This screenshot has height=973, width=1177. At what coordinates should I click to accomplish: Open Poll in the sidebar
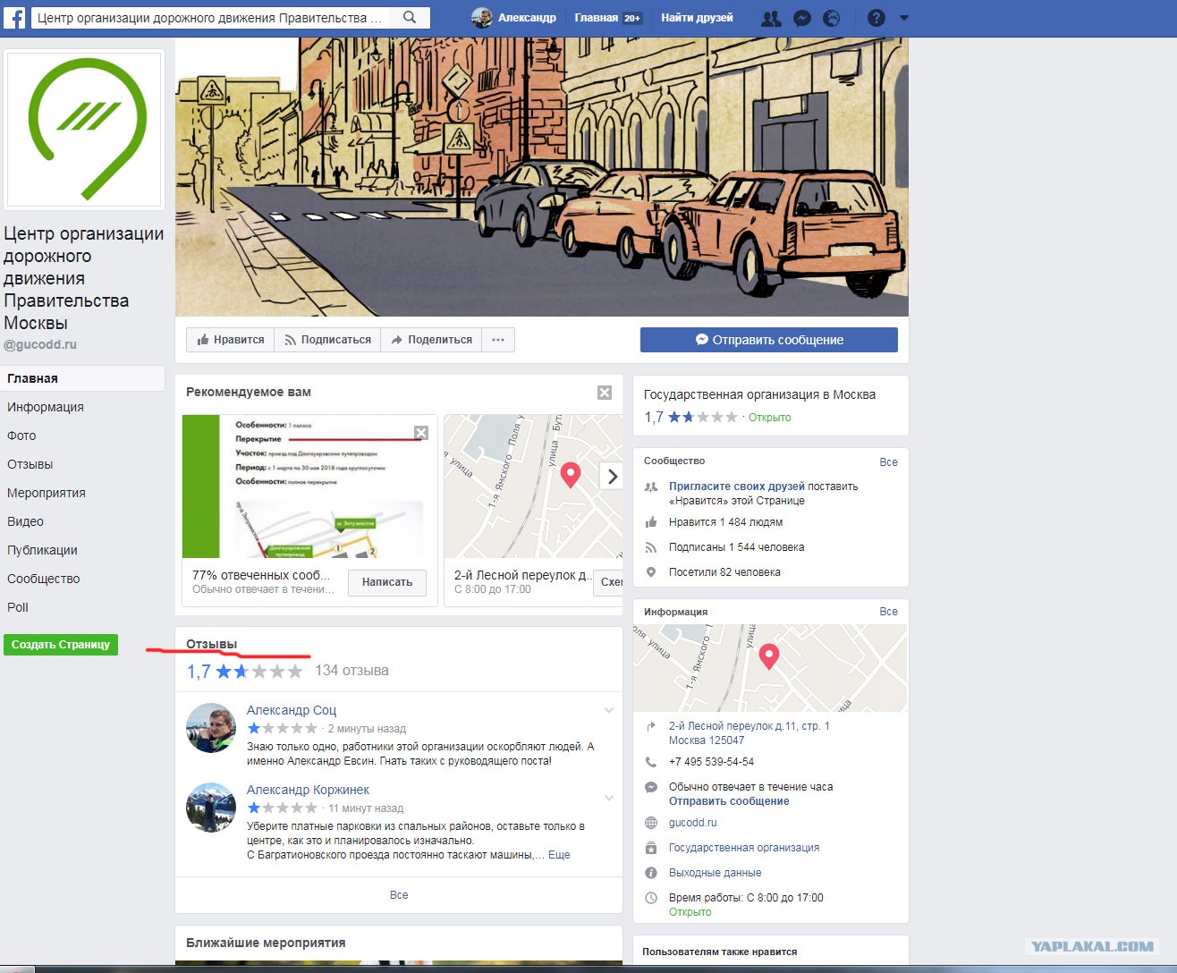(x=18, y=607)
